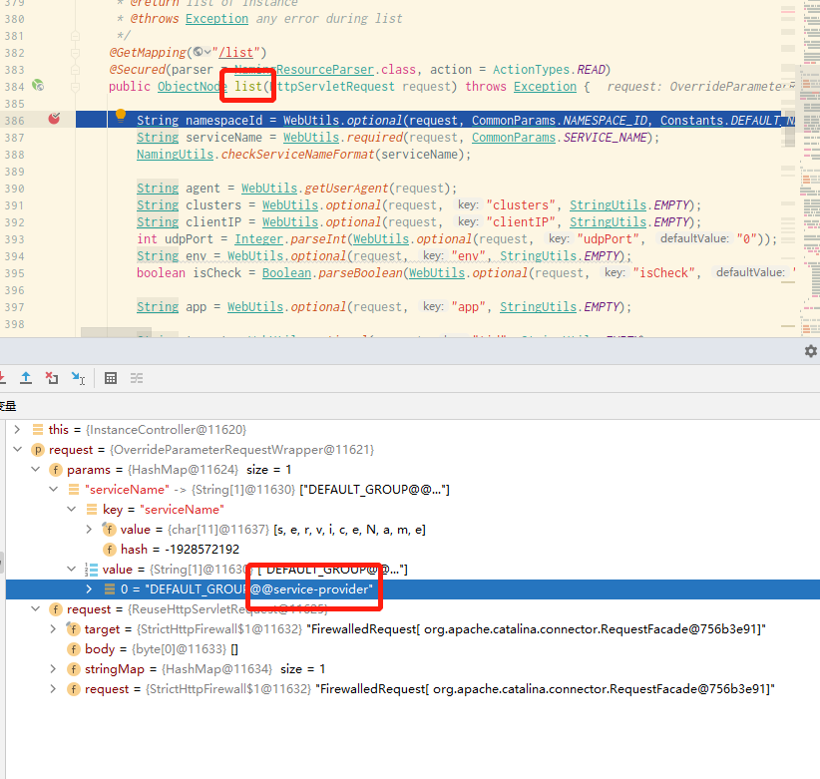Click the Exception link on line 380

tap(216, 19)
